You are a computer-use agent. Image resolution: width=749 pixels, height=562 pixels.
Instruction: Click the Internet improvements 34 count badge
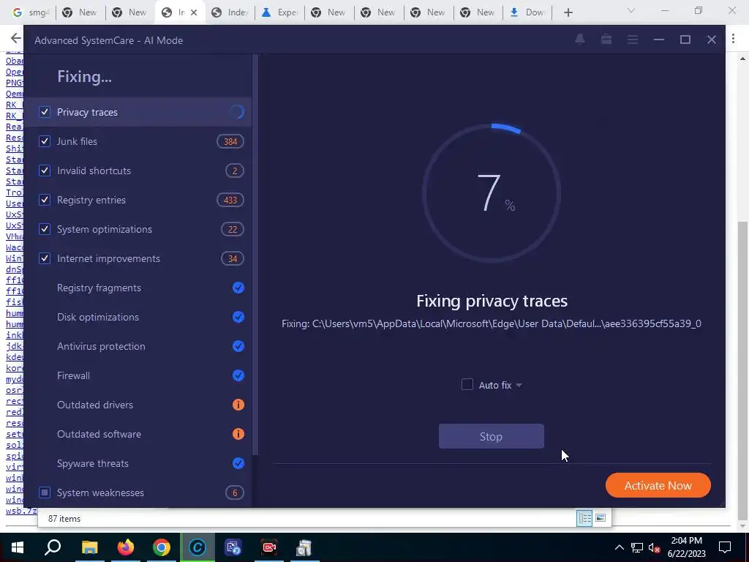pyautogui.click(x=232, y=258)
